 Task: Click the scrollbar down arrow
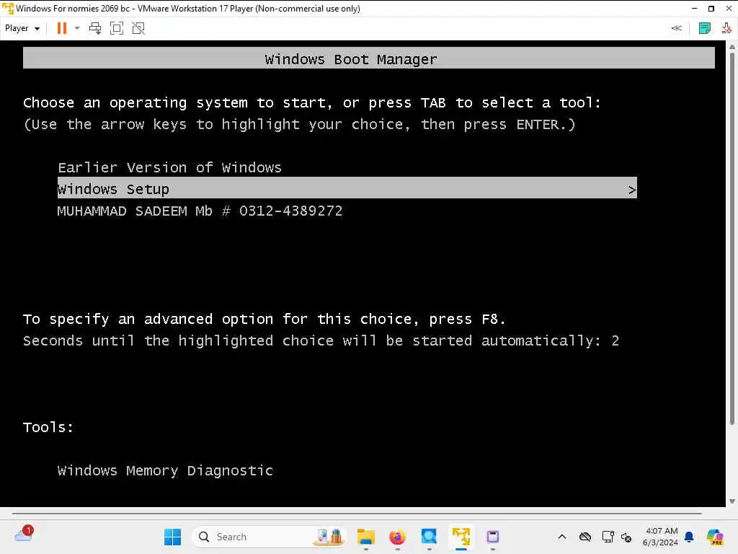(x=732, y=501)
